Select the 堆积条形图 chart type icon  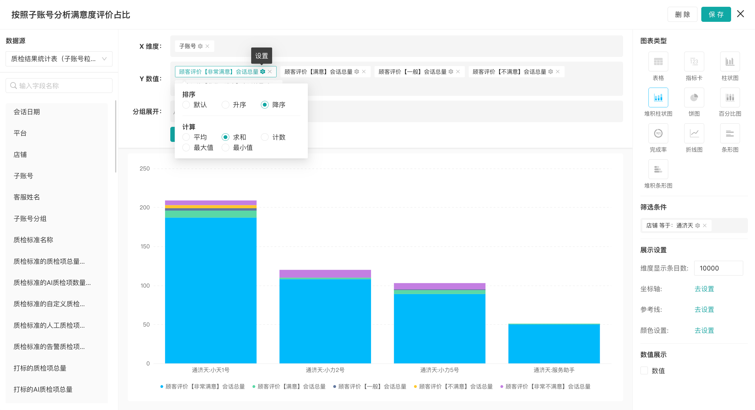tap(658, 169)
